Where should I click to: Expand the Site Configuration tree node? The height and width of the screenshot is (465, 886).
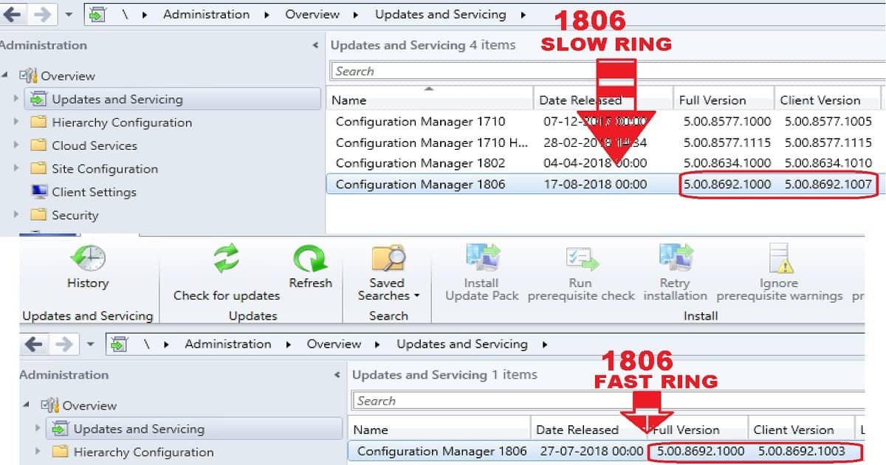(17, 169)
